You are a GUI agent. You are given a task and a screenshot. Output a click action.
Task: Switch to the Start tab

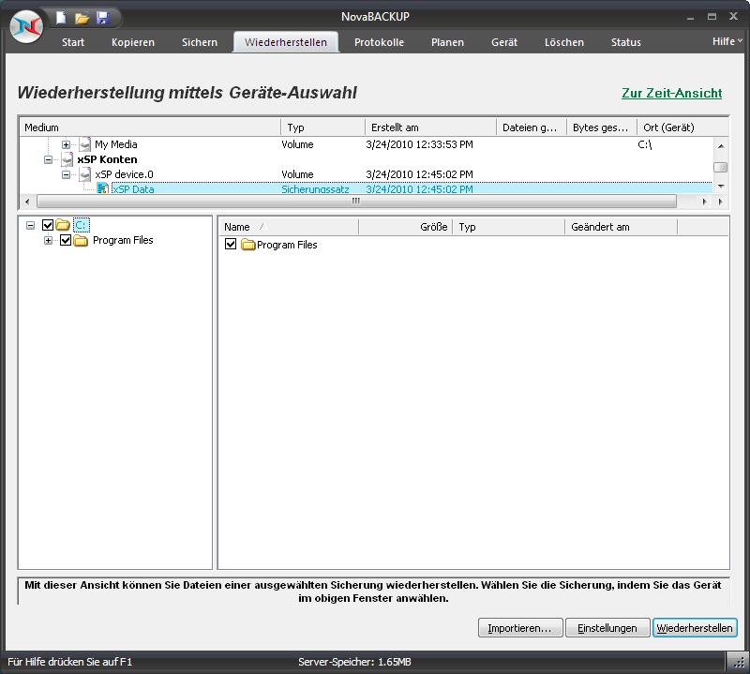pos(73,42)
